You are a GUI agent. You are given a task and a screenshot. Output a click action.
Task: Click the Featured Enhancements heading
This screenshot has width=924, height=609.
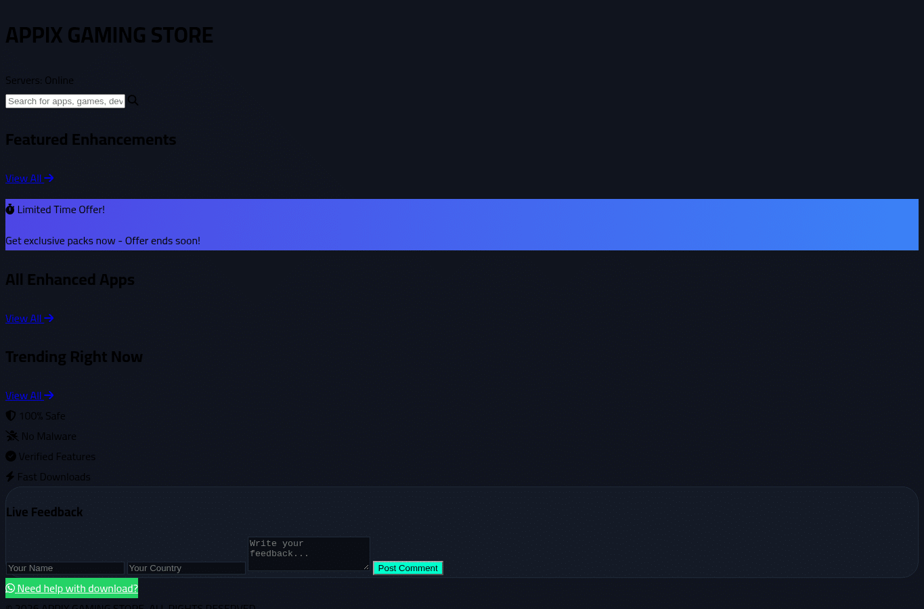click(x=91, y=139)
